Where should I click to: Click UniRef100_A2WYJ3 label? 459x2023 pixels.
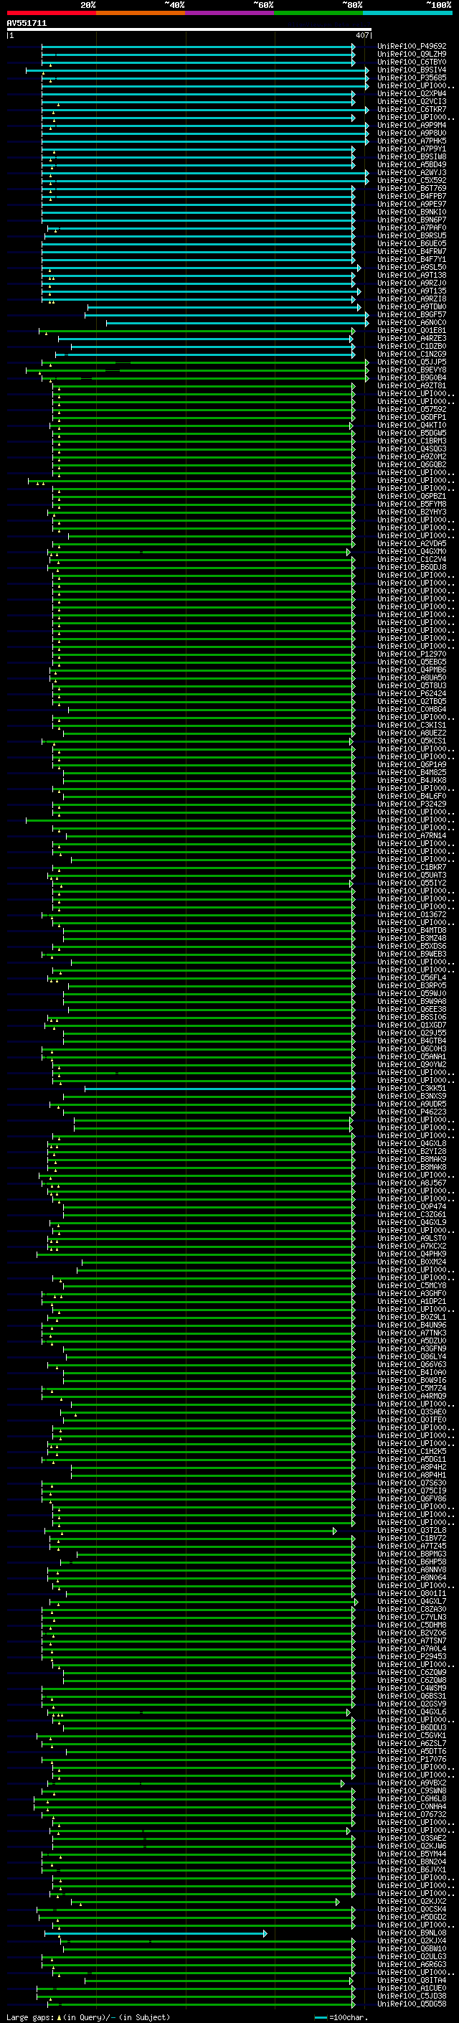(x=412, y=173)
